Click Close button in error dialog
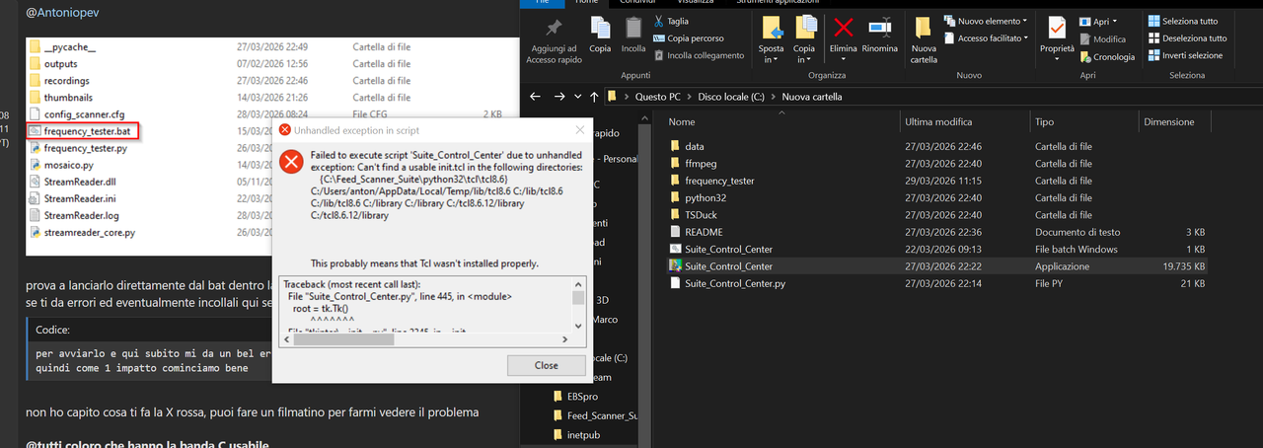This screenshot has height=448, width=1263. pyautogui.click(x=546, y=365)
